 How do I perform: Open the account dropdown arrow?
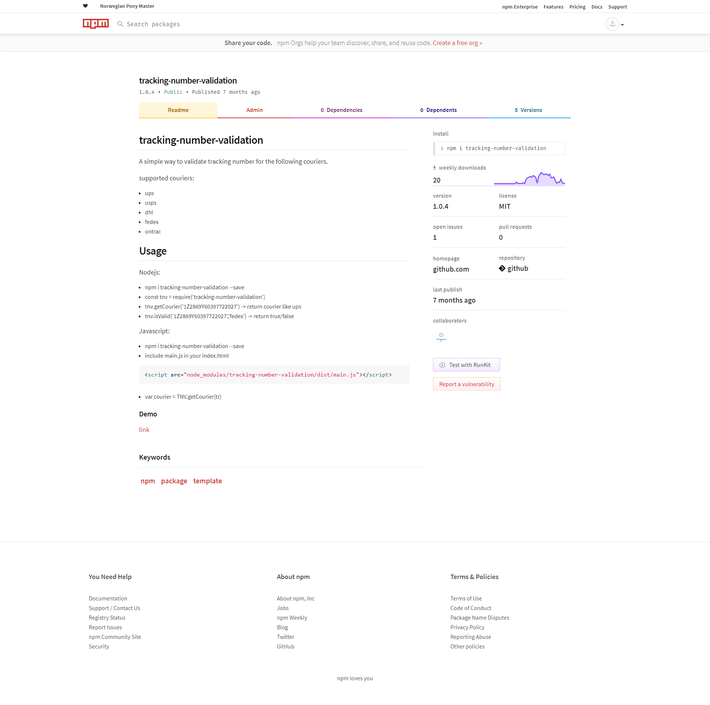point(623,24)
